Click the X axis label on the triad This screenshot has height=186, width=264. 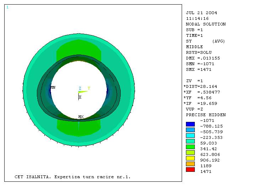click(x=80, y=97)
